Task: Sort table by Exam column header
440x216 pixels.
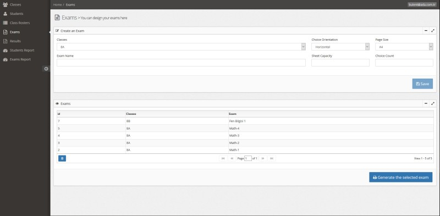Action: pos(331,114)
